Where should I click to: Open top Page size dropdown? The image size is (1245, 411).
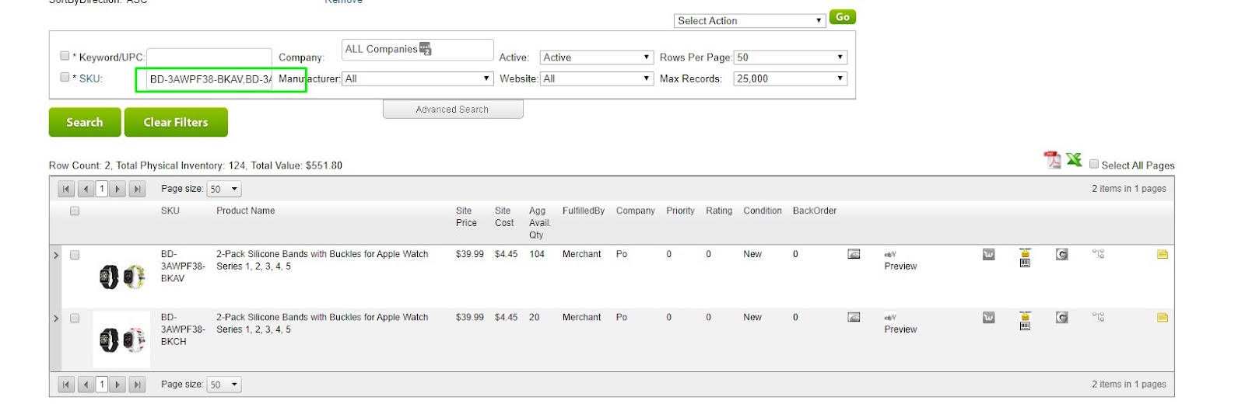click(224, 189)
